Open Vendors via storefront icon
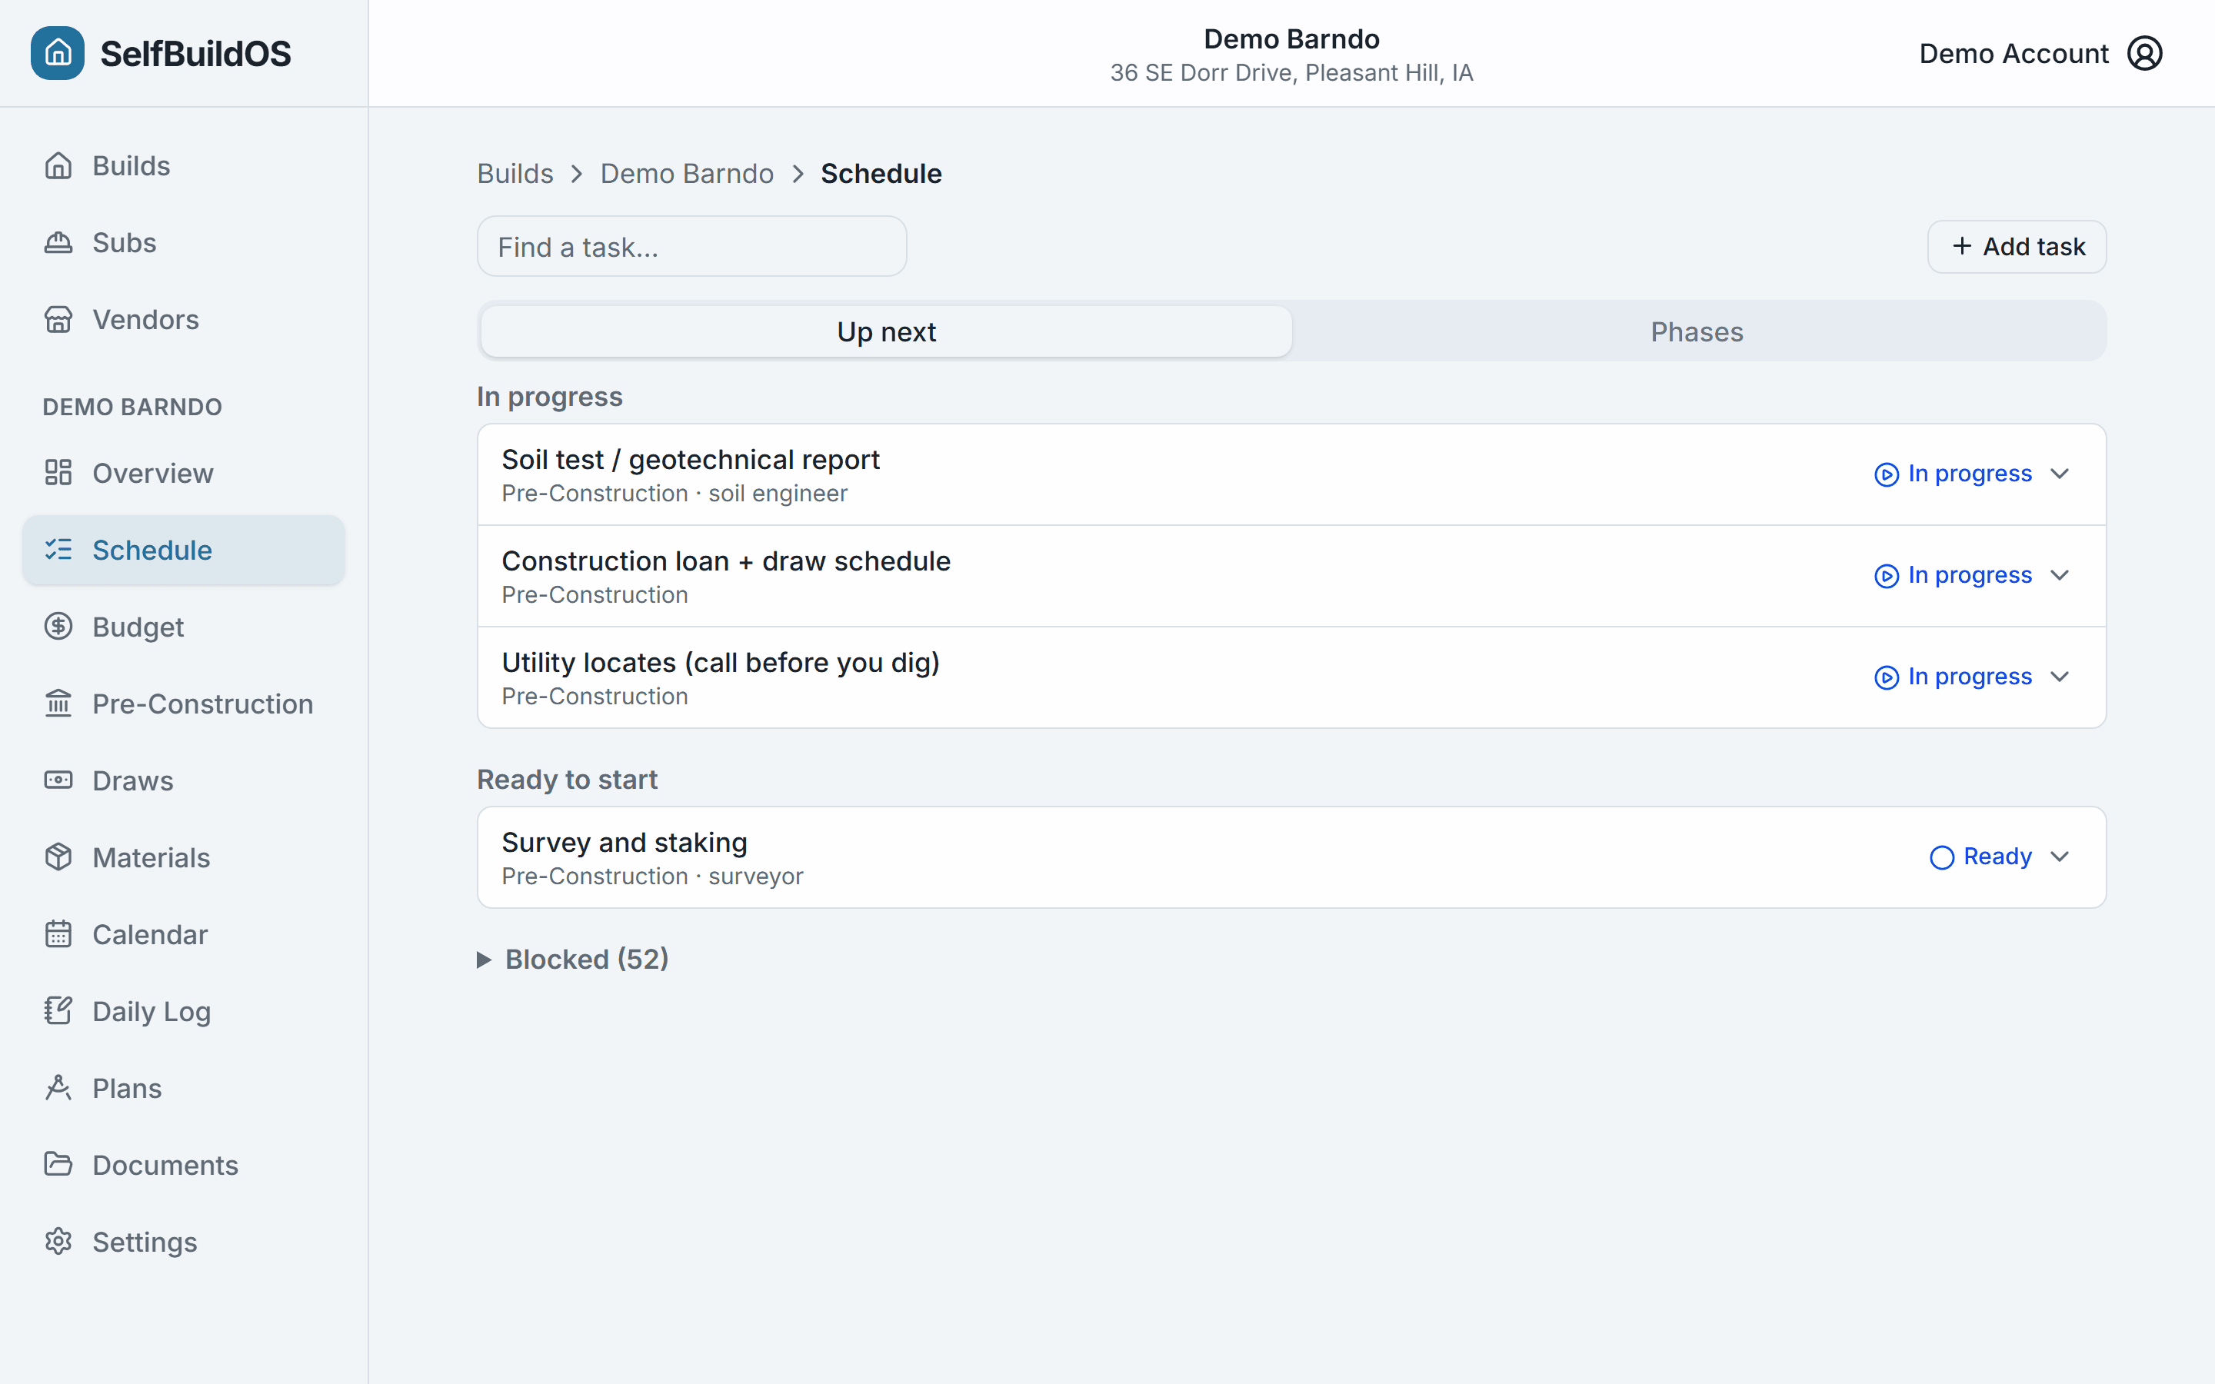Viewport: 2215px width, 1384px height. [x=58, y=319]
